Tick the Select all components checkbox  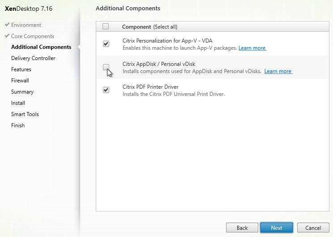click(106, 26)
